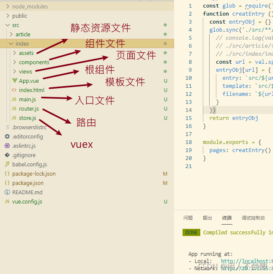Click 'glob.sync' call on line 4

pos(224,30)
